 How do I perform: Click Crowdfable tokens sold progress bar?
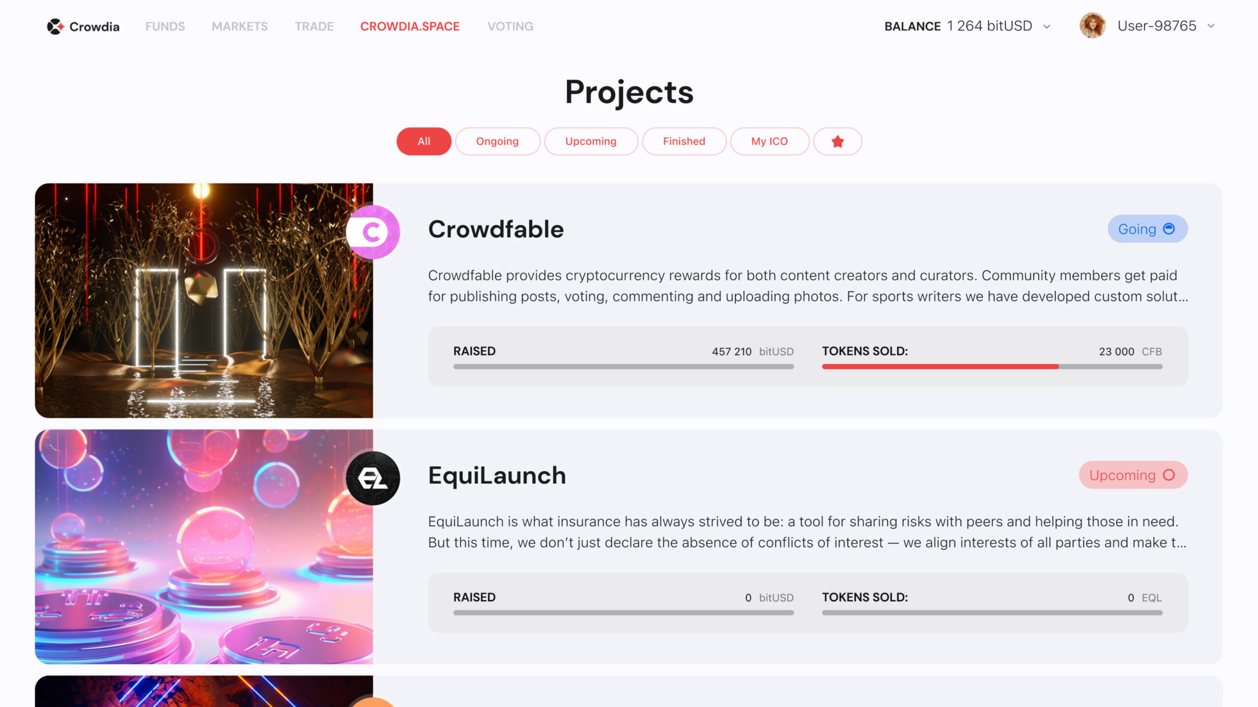pyautogui.click(x=992, y=366)
